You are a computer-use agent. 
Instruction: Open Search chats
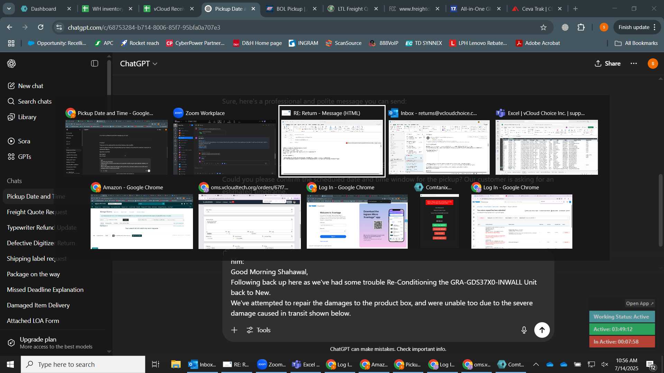point(30,101)
